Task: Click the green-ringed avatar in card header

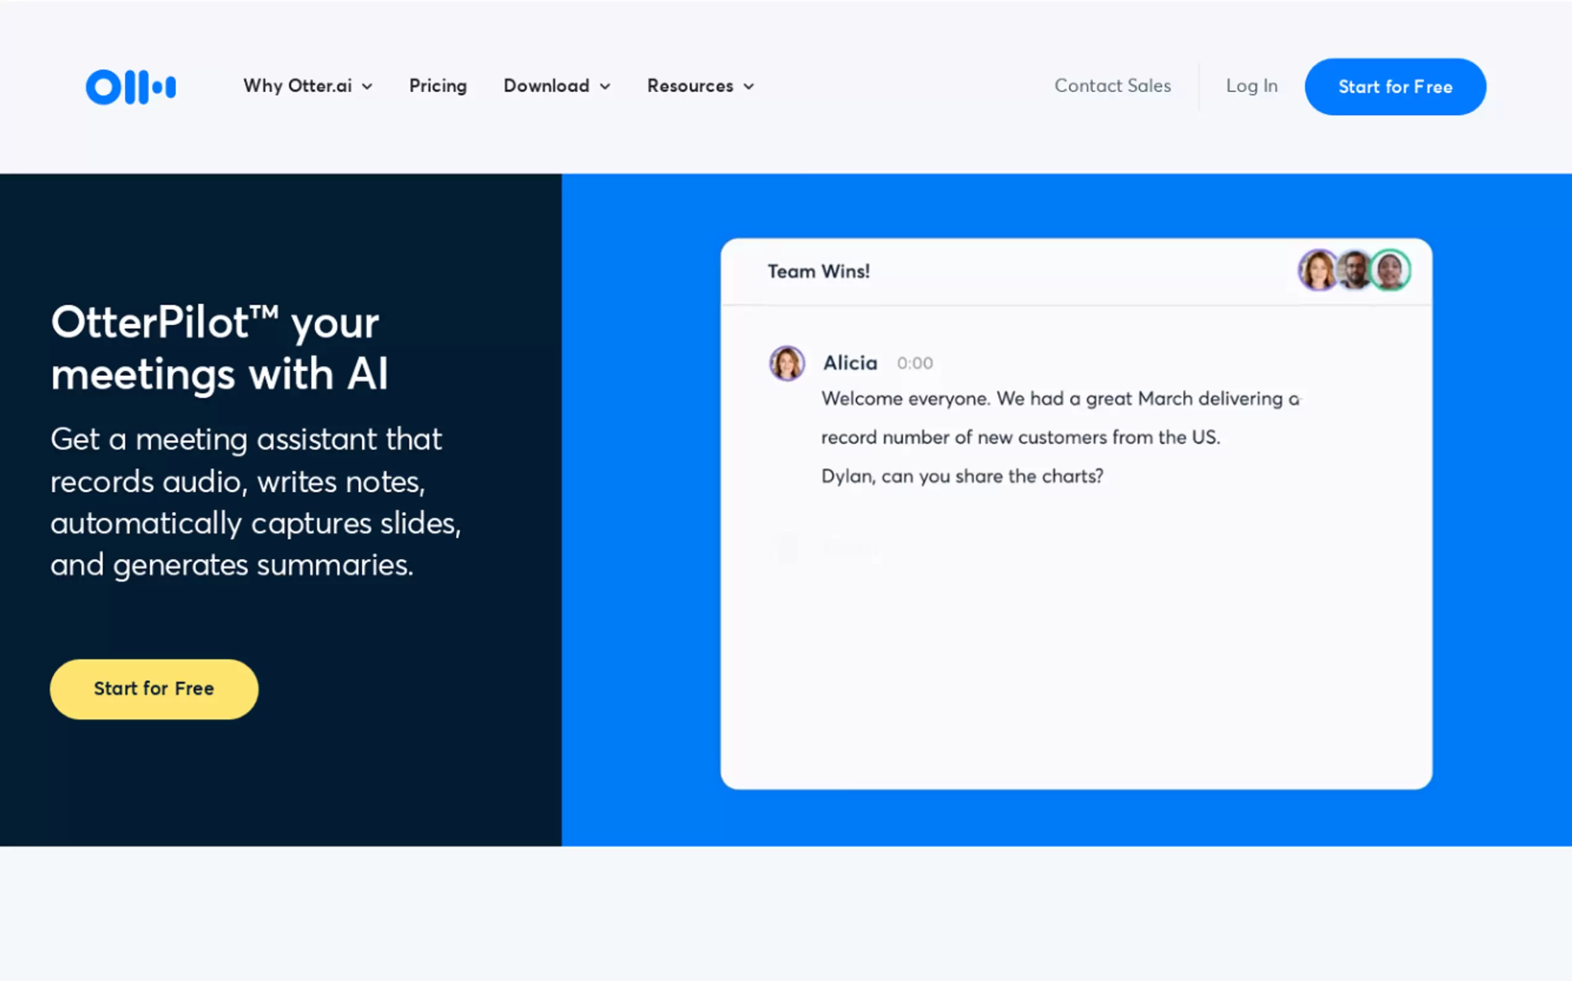Action: click(x=1391, y=270)
